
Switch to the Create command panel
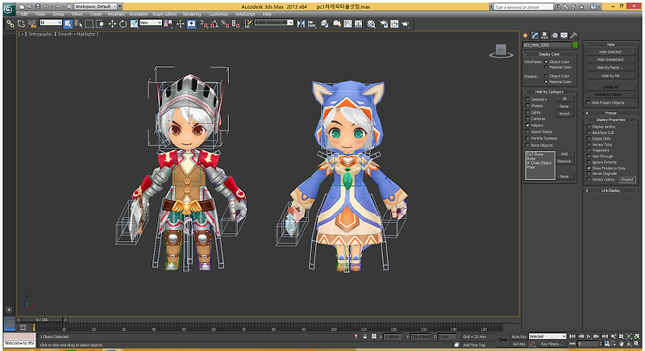coord(526,36)
